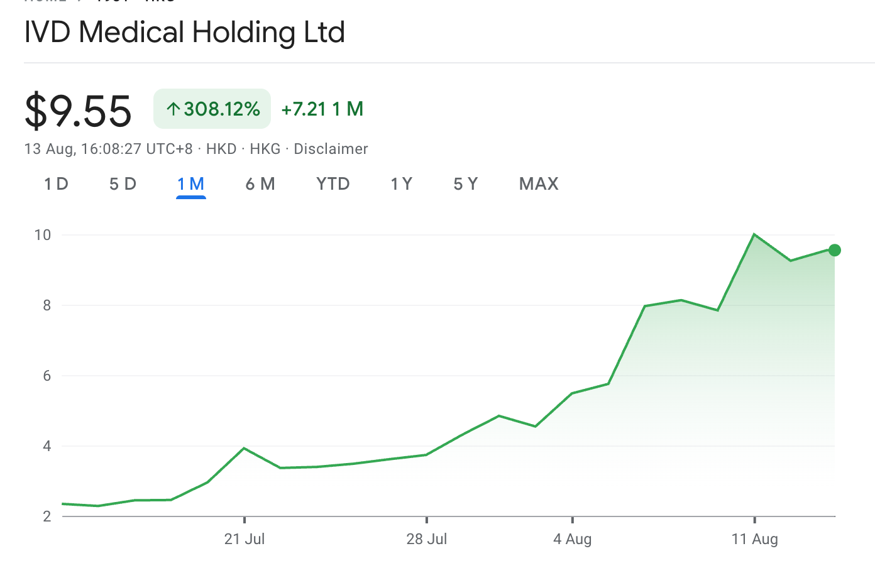Open the Disclaimer link
The width and height of the screenshot is (875, 573).
tap(331, 149)
